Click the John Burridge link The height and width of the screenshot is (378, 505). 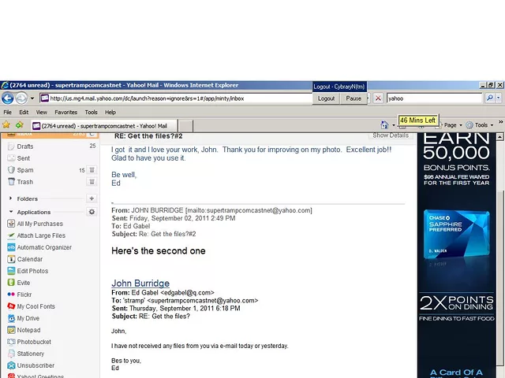140,283
